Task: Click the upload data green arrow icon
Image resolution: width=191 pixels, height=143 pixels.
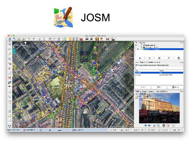Action: (23, 39)
